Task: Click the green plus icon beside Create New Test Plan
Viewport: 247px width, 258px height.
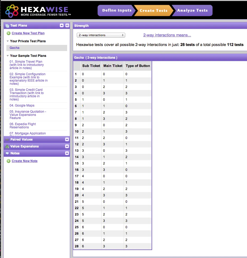Action: pyautogui.click(x=9, y=33)
